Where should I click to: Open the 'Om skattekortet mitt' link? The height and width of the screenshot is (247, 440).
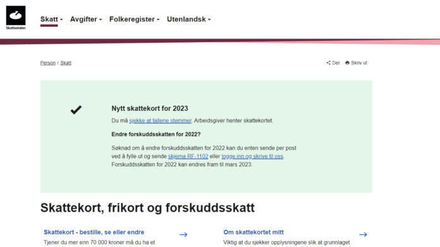254,232
